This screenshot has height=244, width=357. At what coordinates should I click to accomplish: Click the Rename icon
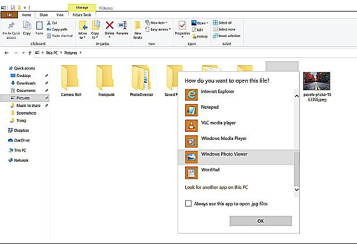(123, 25)
